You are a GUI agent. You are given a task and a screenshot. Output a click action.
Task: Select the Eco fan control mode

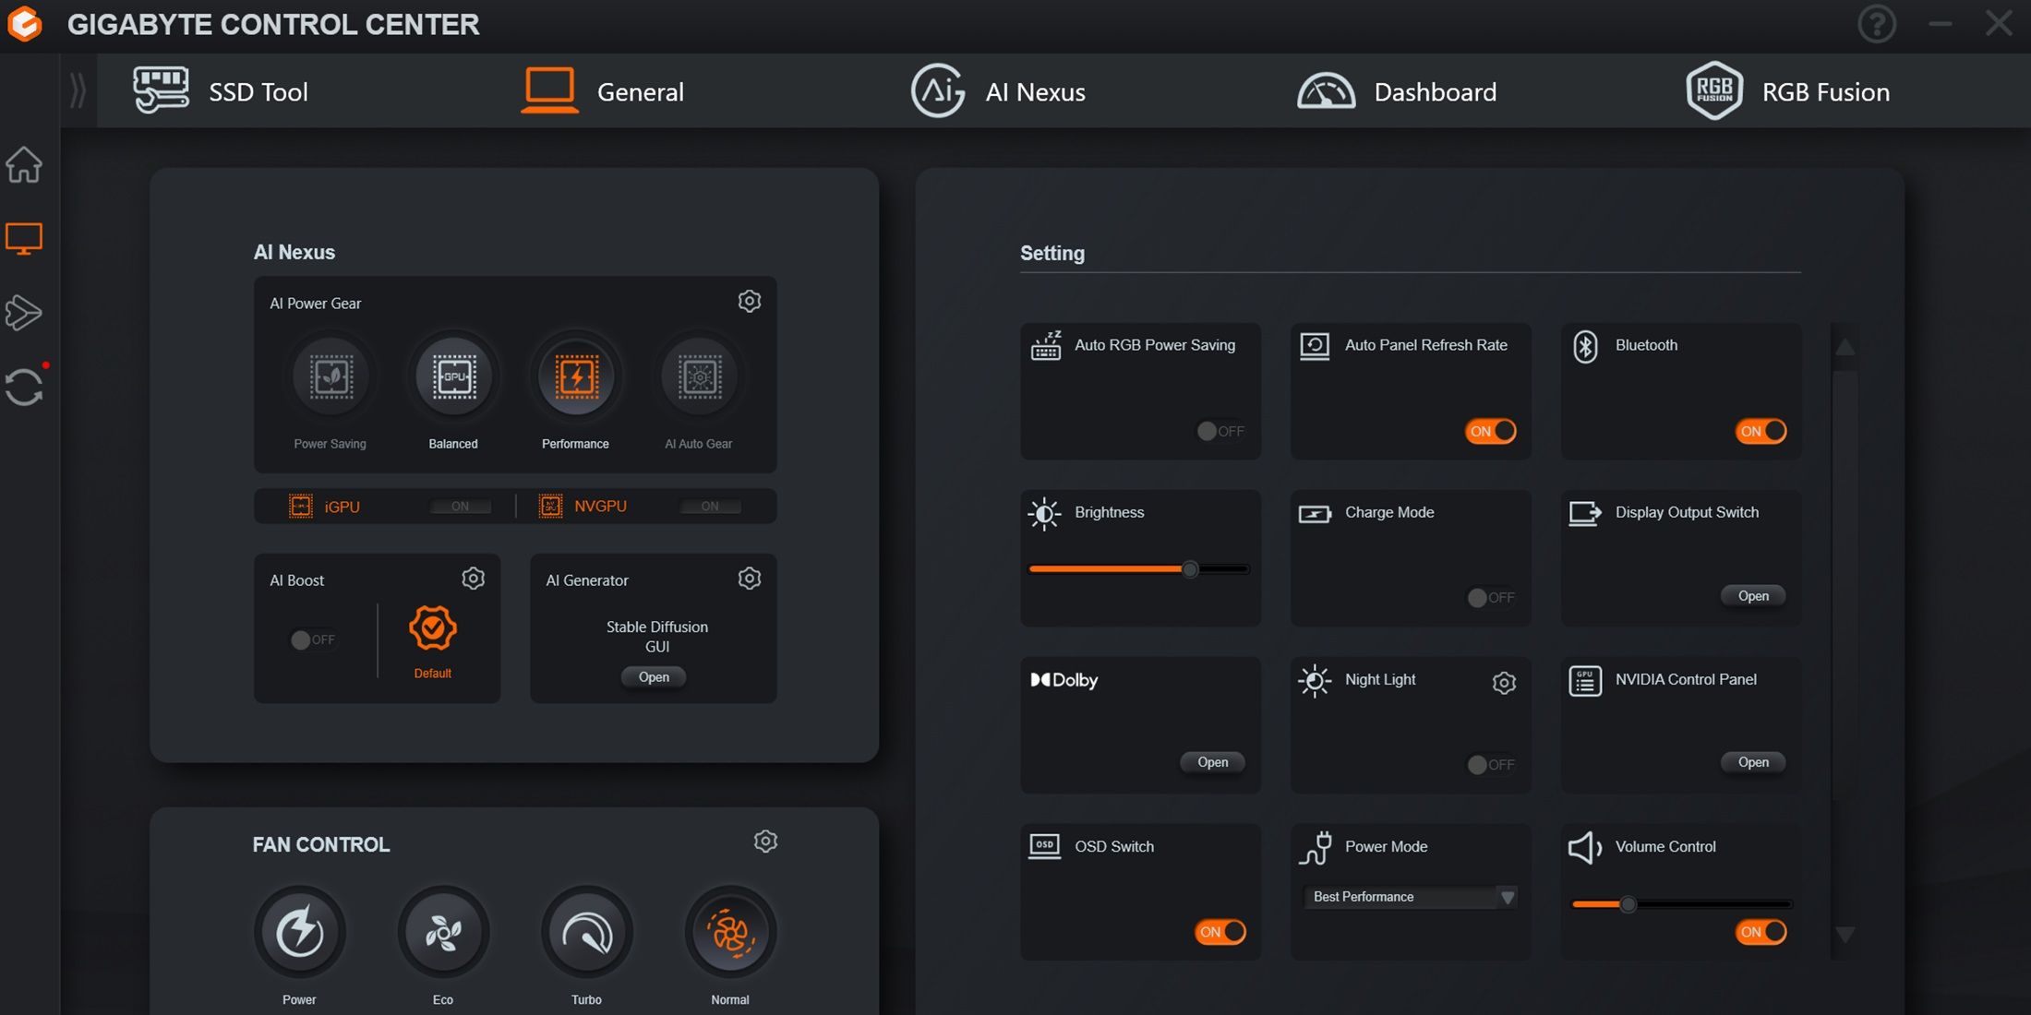[444, 931]
